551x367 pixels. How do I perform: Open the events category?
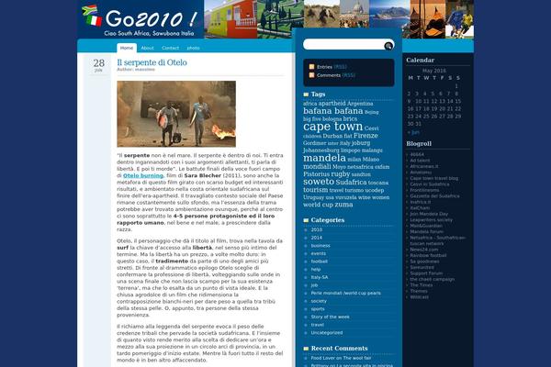tap(319, 253)
